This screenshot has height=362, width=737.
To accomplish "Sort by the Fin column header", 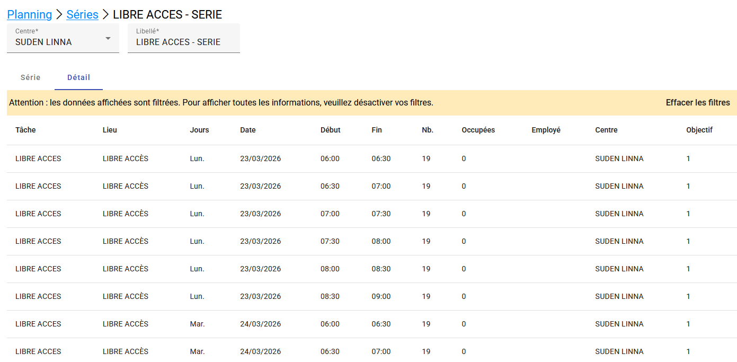I will coord(377,130).
